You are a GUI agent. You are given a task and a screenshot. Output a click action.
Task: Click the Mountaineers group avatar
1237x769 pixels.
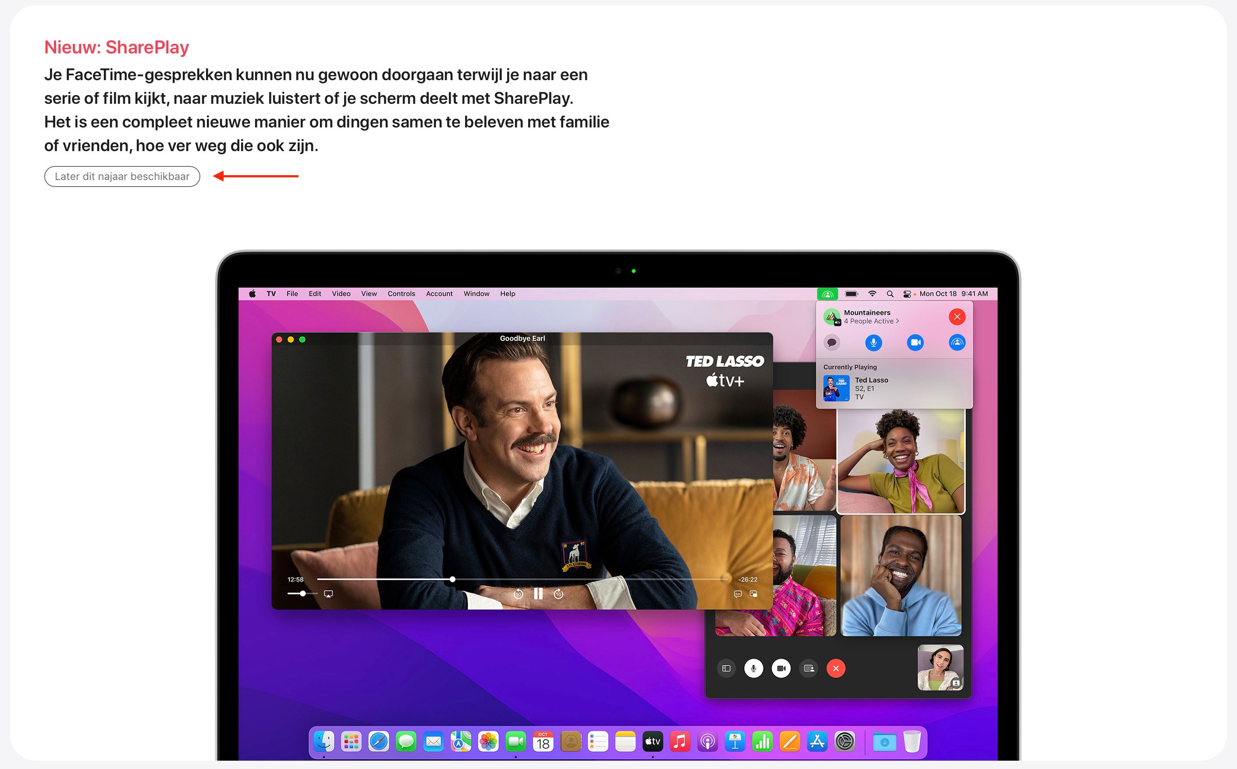pos(832,317)
